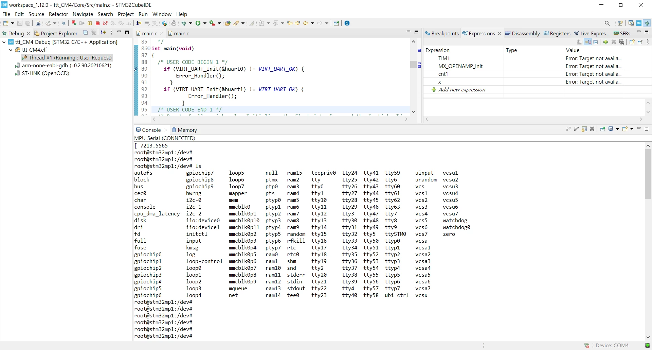The height and width of the screenshot is (350, 652).
Task: Toggle Instruction Stepping Mode button
Action: pyautogui.click(x=139, y=23)
